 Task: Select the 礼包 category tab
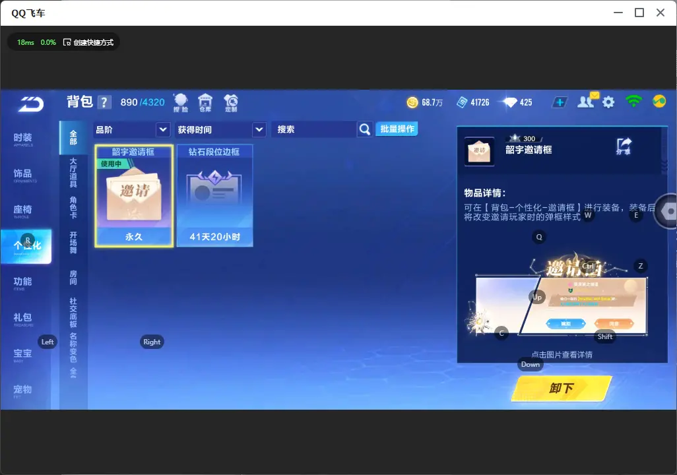coord(23,319)
